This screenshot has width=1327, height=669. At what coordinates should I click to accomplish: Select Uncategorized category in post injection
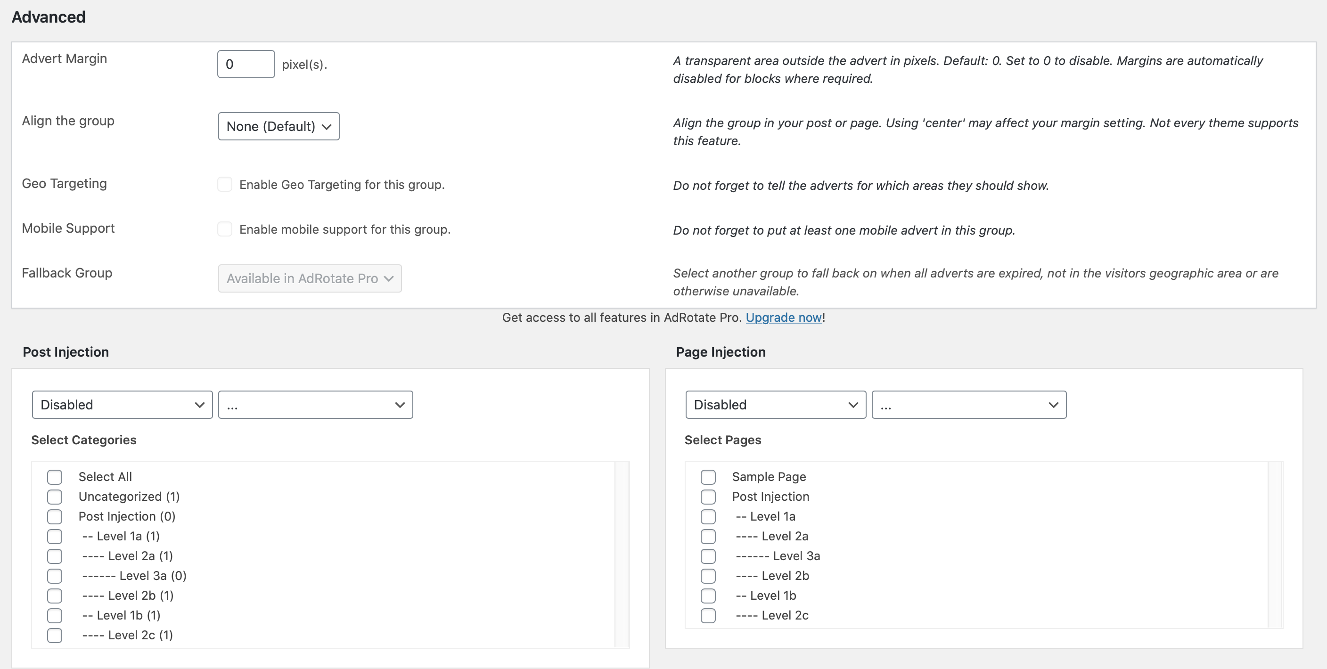(x=55, y=497)
